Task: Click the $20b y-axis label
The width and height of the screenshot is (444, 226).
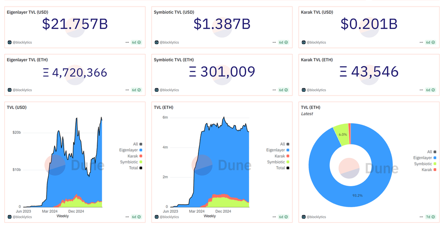Action: [x=17, y=133]
